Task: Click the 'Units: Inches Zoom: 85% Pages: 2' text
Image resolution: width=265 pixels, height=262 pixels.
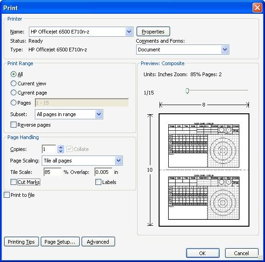Action: tap(182, 74)
